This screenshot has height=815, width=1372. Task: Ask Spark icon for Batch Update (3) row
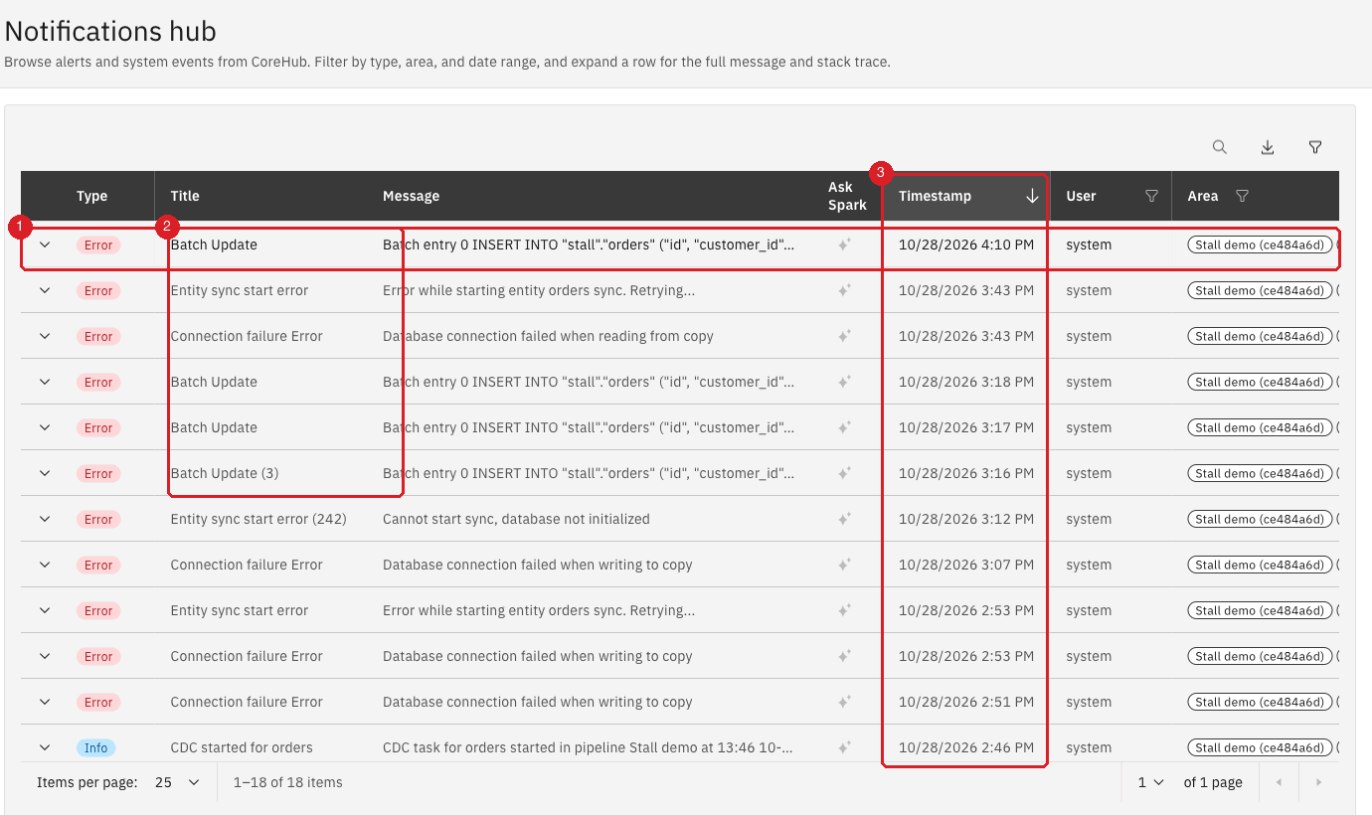(x=844, y=473)
